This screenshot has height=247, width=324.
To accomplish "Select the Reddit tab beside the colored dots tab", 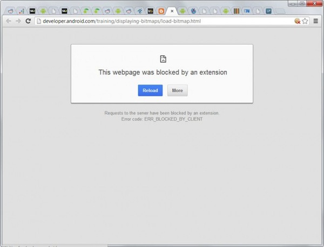I will (x=11, y=11).
